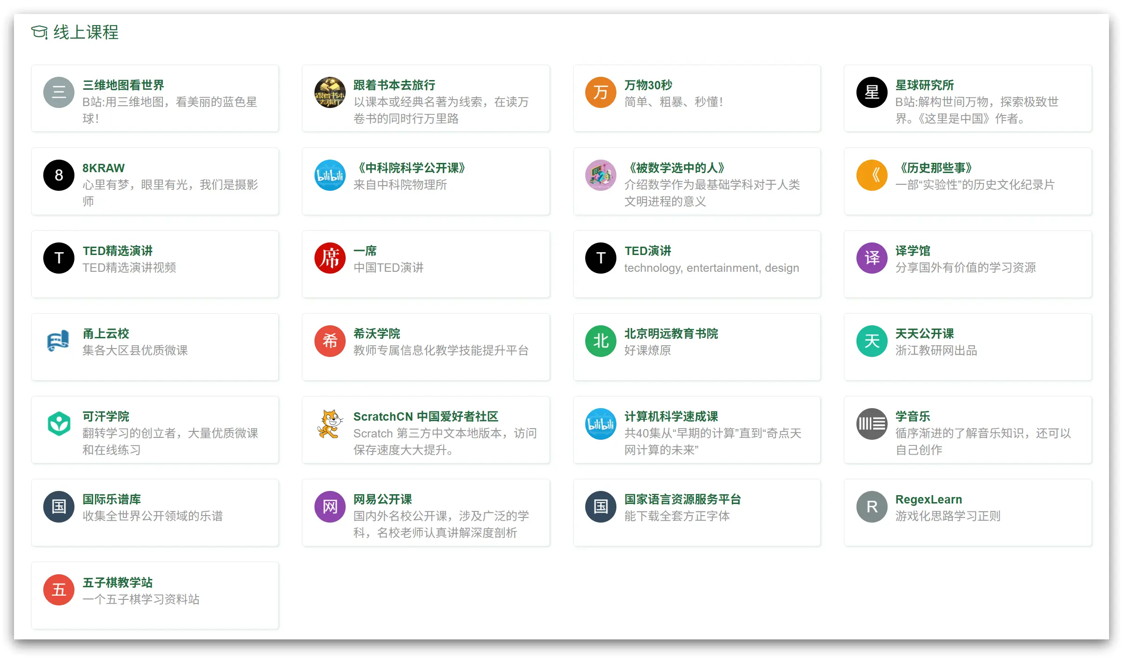Click description text 一个五子棋学习资料站
This screenshot has width=1123, height=658.
tap(141, 599)
